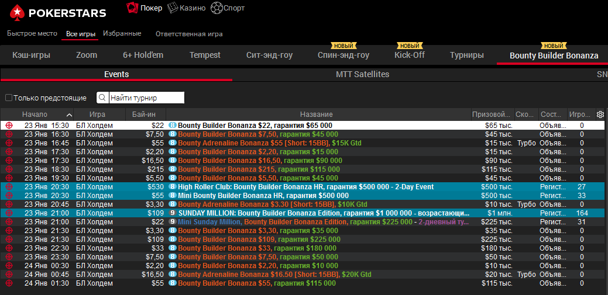Go to 'Избранные' games
The height and width of the screenshot is (295, 608).
(x=122, y=34)
